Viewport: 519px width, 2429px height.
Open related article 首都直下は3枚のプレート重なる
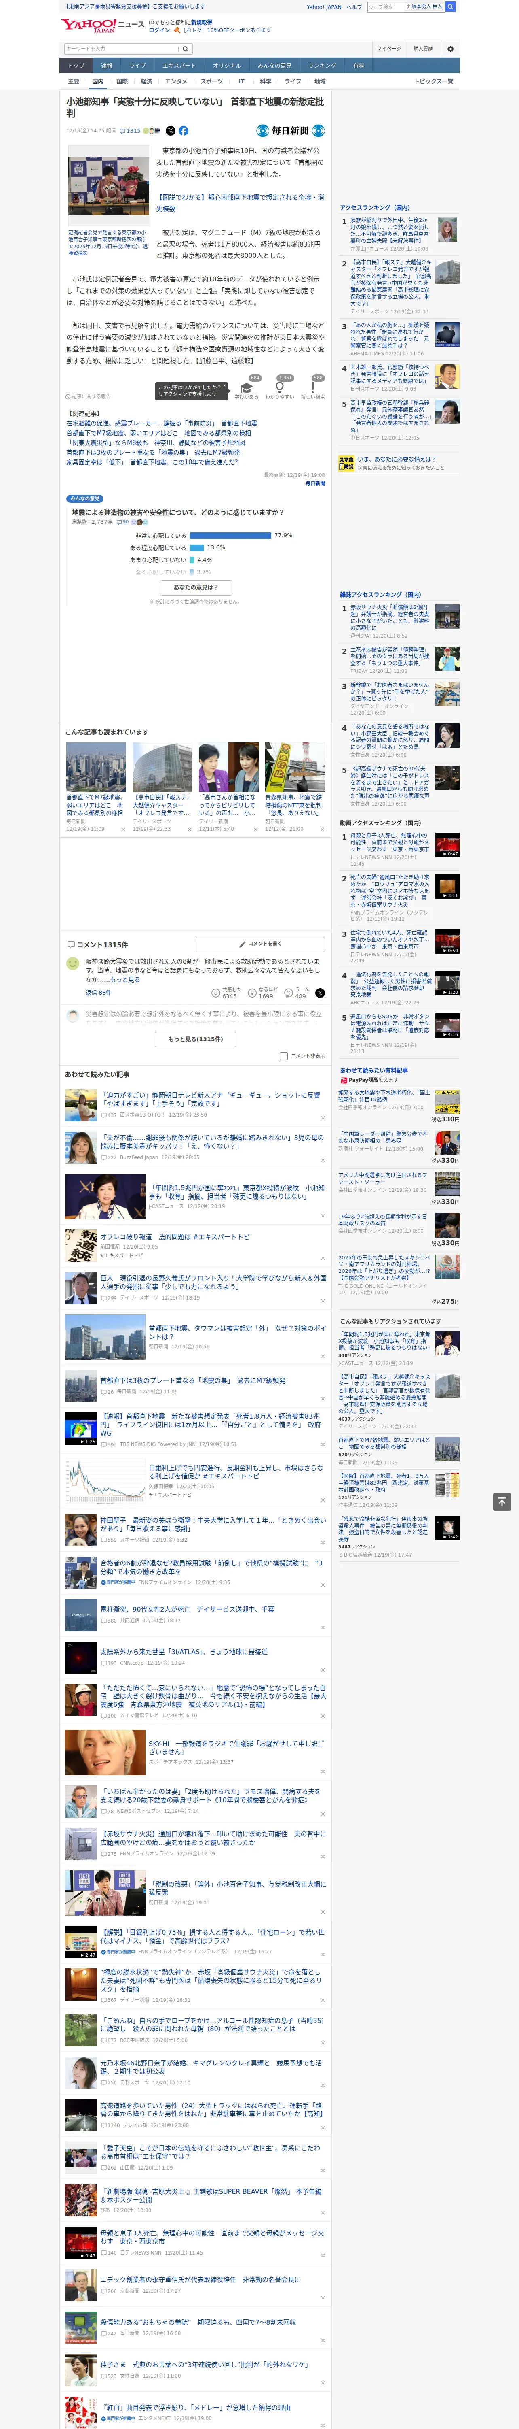point(153,453)
